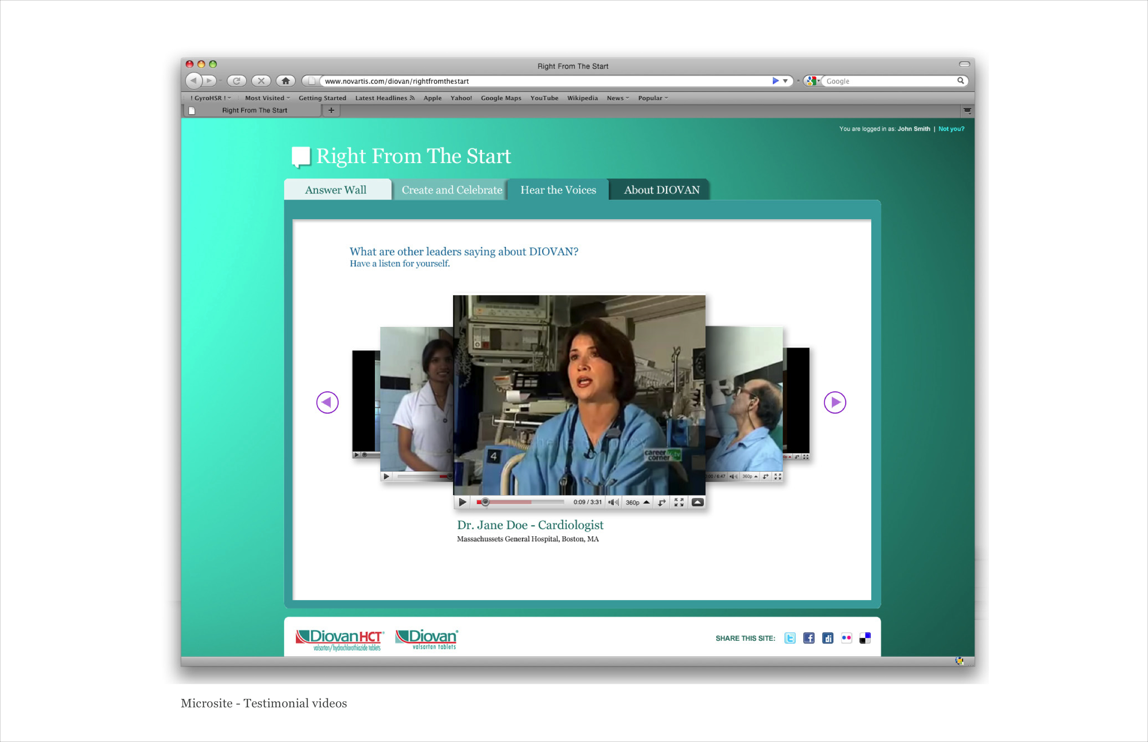
Task: Click the toolbar toggle pill in title bar
Action: (964, 64)
